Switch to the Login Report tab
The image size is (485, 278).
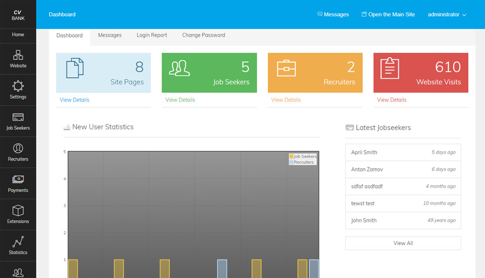coord(151,35)
